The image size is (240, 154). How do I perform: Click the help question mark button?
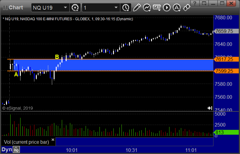[x=195, y=3]
